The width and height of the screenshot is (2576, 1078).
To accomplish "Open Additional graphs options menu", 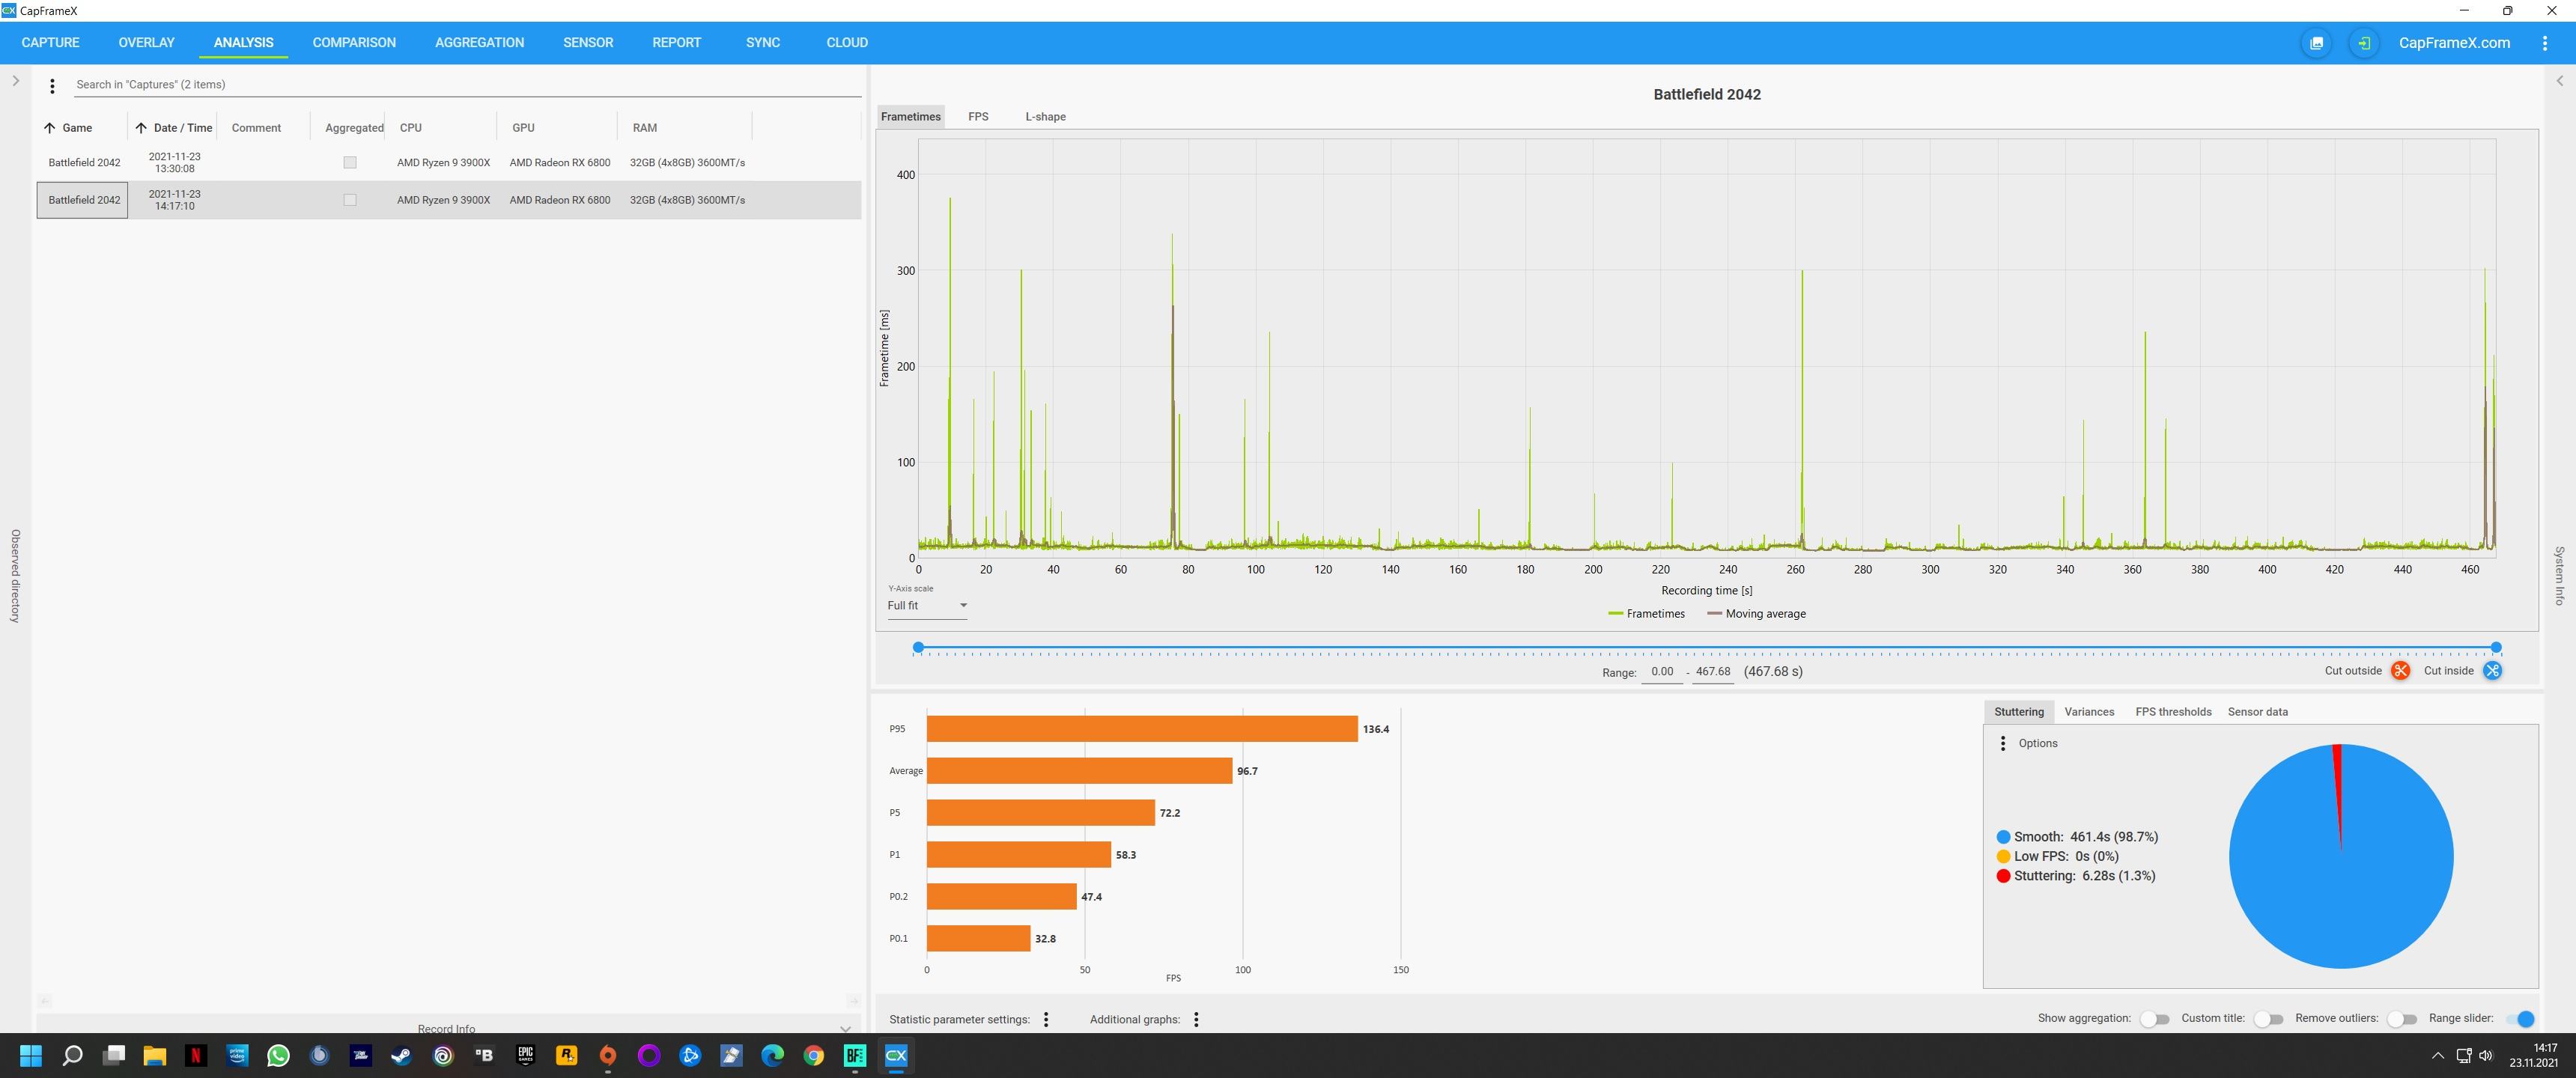I will [1196, 1019].
